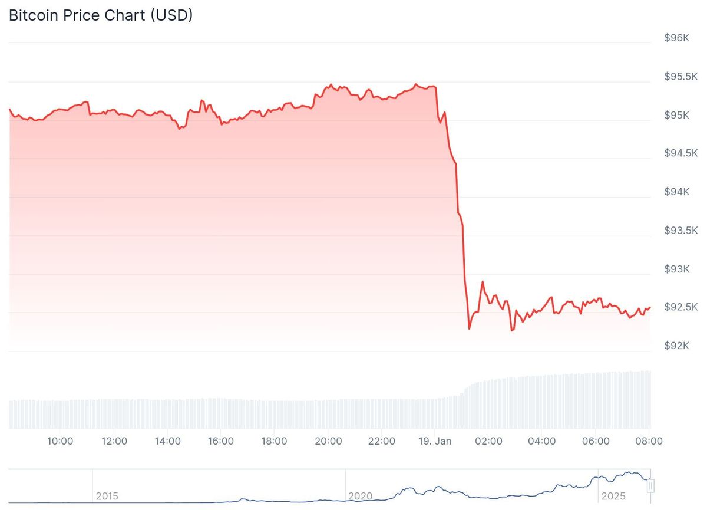Click the last price point at 08:00

[650, 307]
